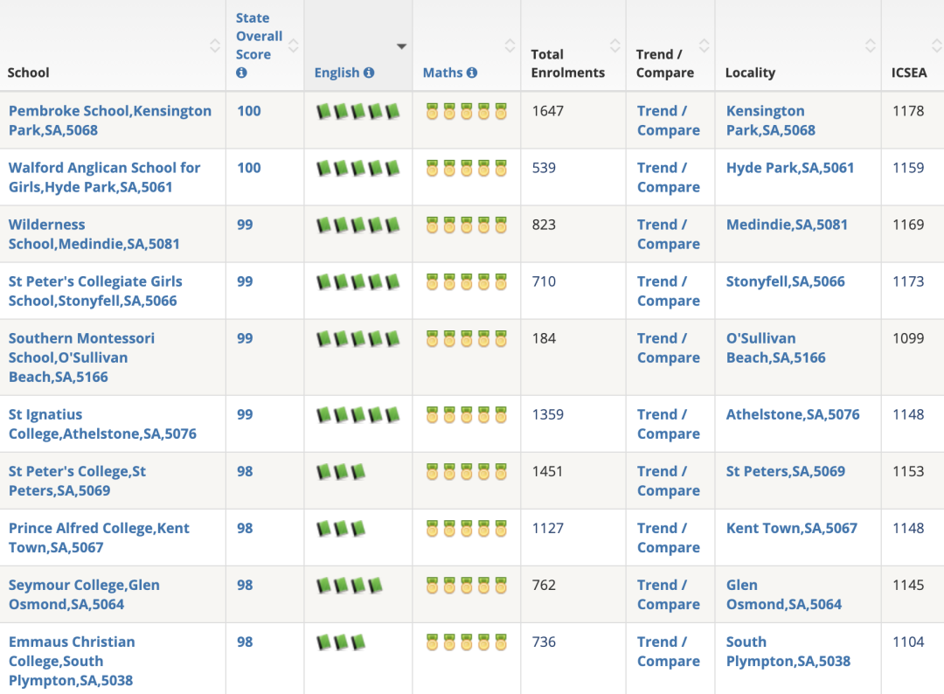Image resolution: width=944 pixels, height=694 pixels.
Task: Click ICSEA value 1099
Action: [908, 338]
